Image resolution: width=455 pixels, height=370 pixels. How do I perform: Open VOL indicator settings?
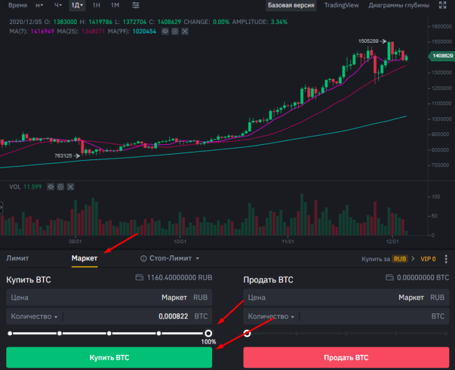click(x=60, y=187)
